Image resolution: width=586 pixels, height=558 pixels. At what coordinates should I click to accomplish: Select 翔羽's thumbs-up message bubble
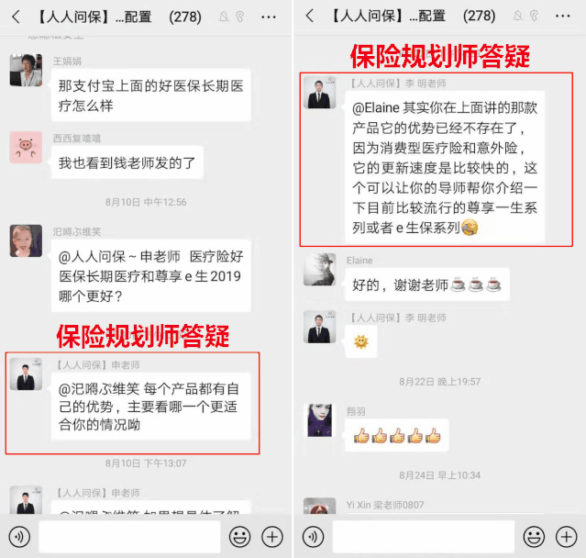tap(396, 436)
